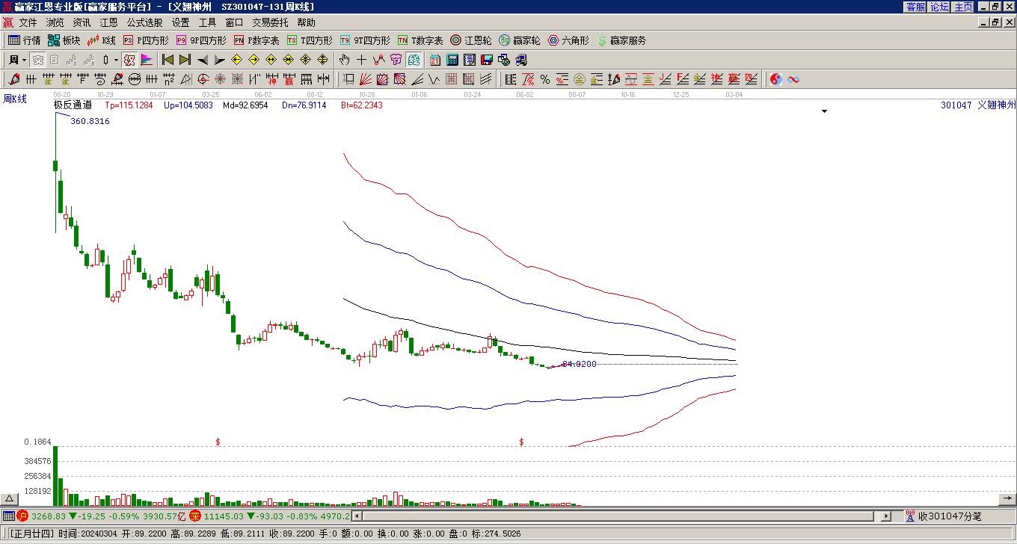Open the 文件 menu

[x=28, y=22]
